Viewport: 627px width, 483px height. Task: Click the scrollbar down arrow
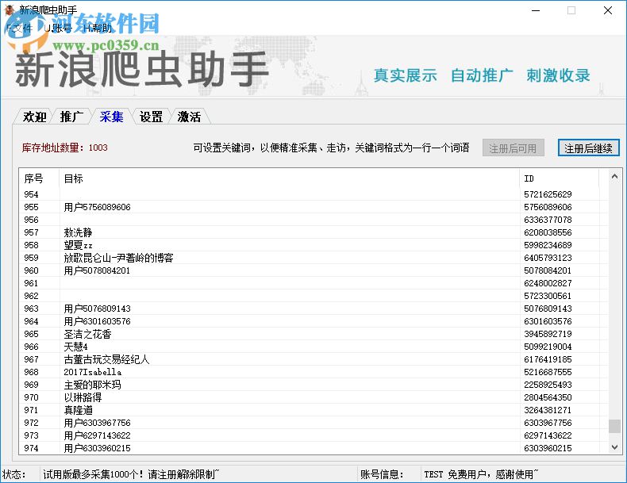click(x=614, y=447)
